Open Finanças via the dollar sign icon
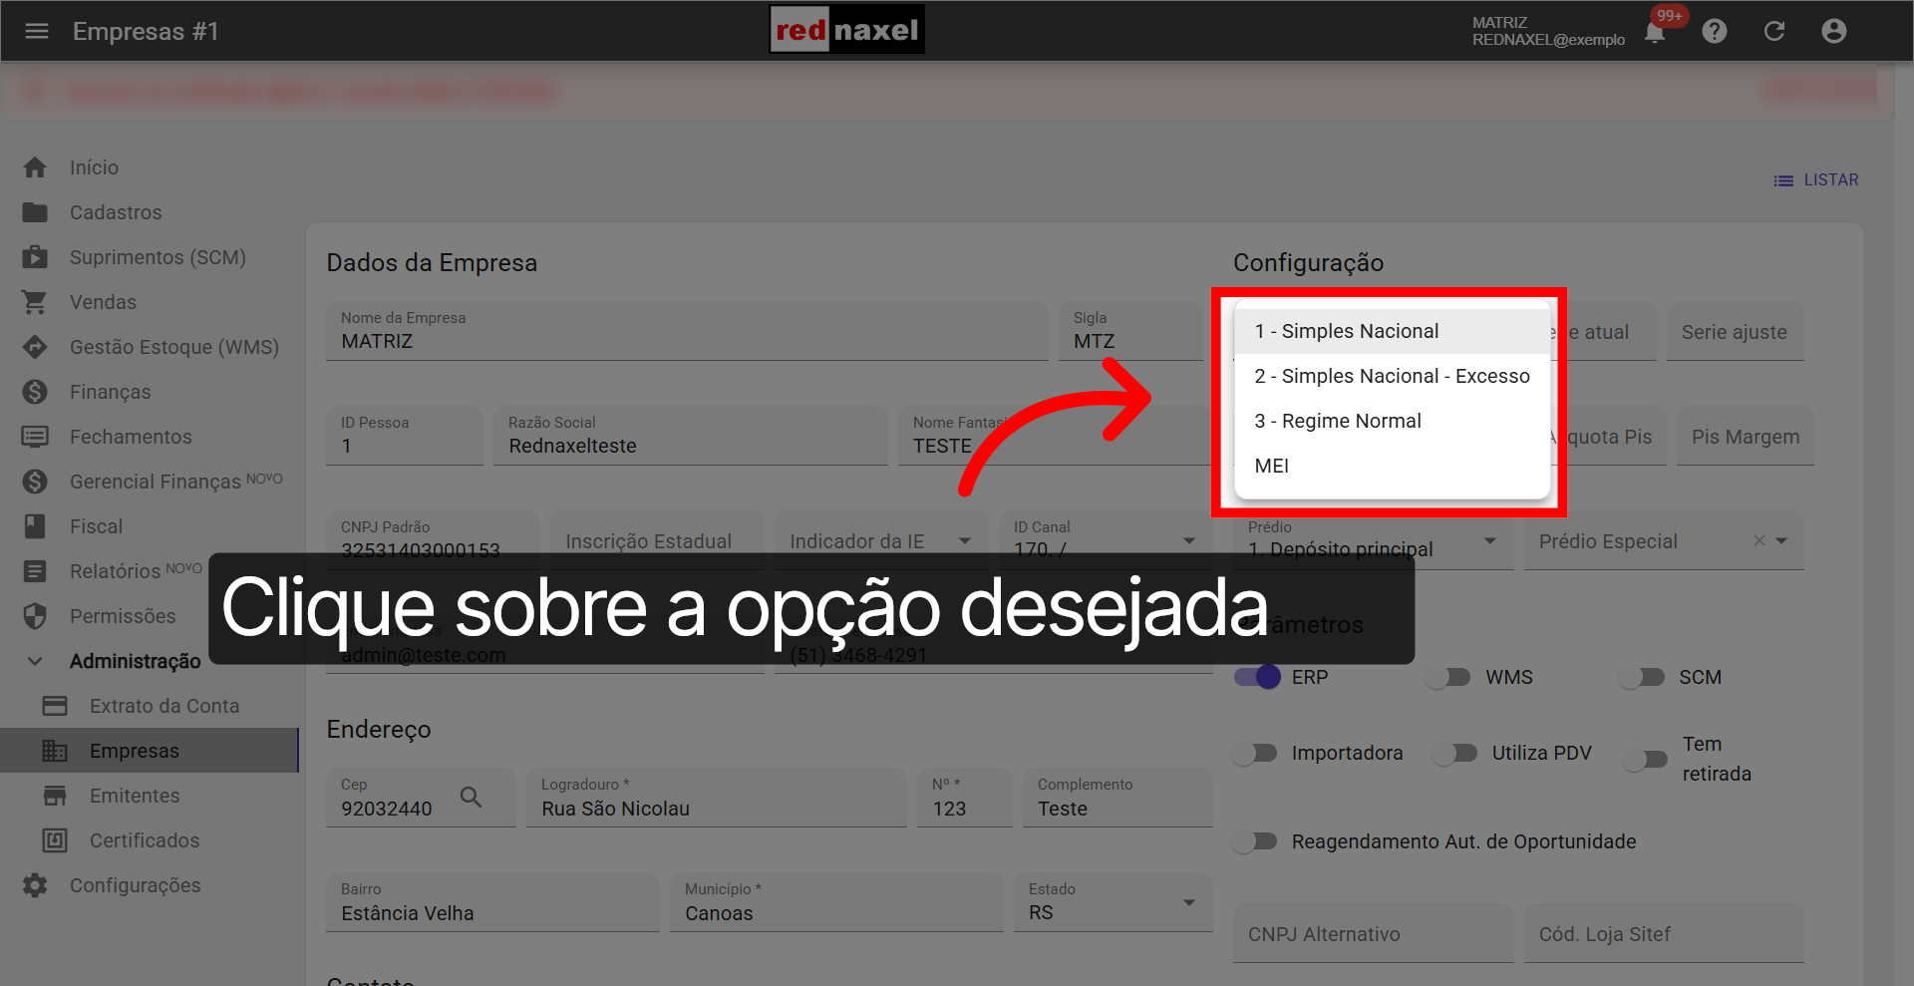This screenshot has width=1914, height=986. (x=35, y=391)
